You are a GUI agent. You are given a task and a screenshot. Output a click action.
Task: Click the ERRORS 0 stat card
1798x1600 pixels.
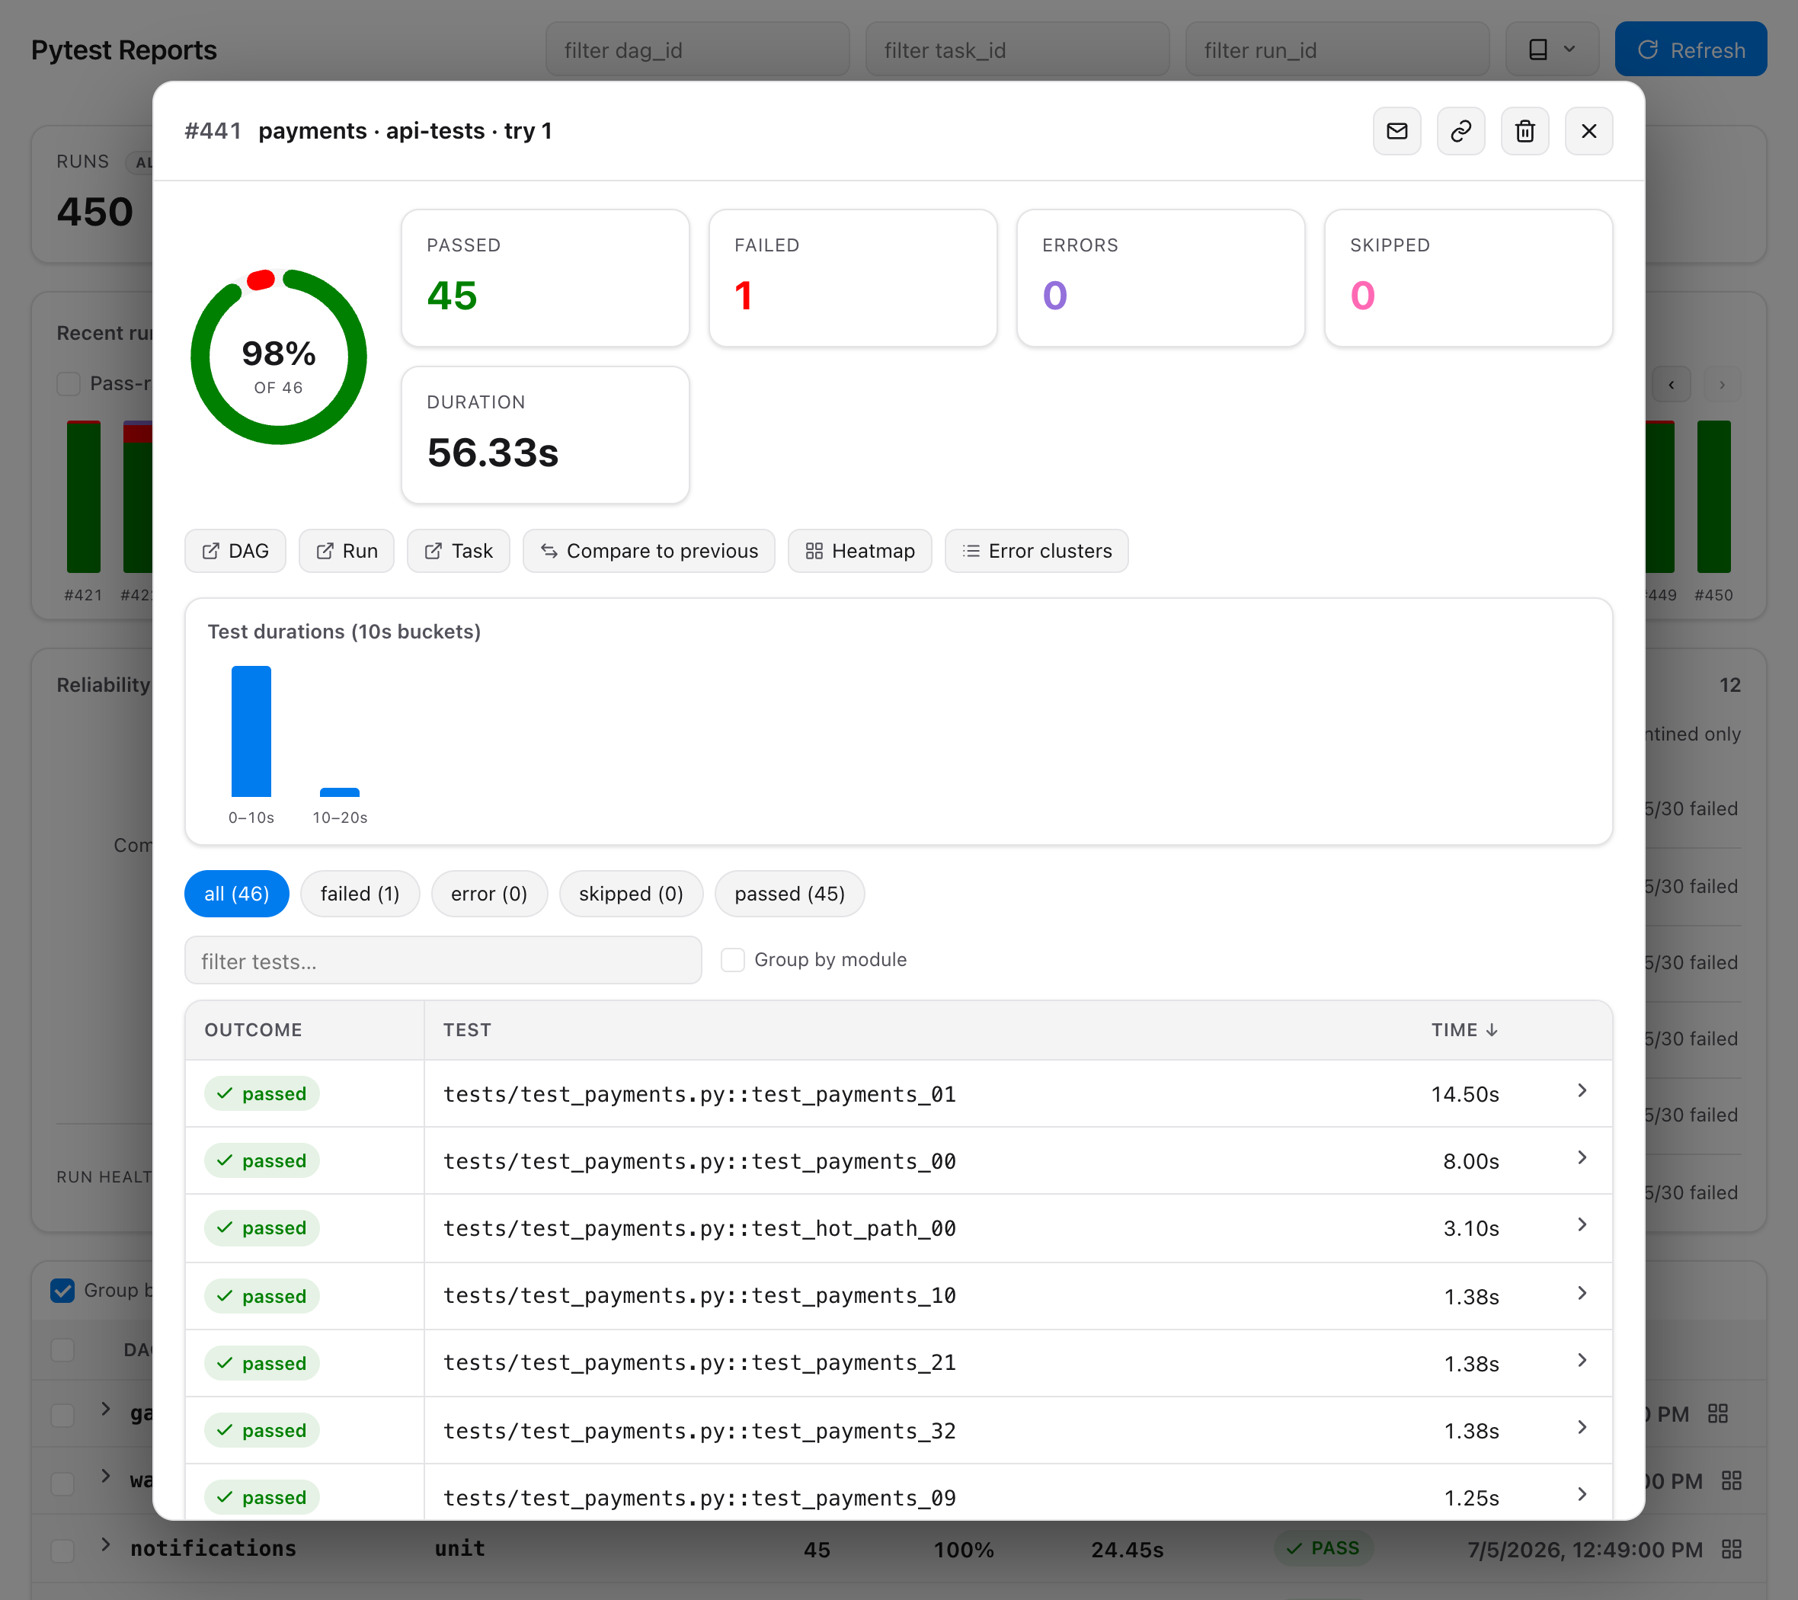click(1161, 278)
